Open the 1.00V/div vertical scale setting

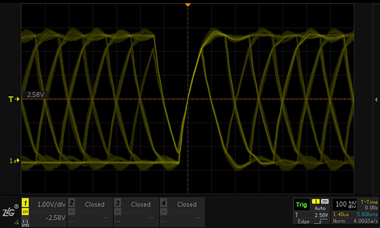tap(51, 205)
